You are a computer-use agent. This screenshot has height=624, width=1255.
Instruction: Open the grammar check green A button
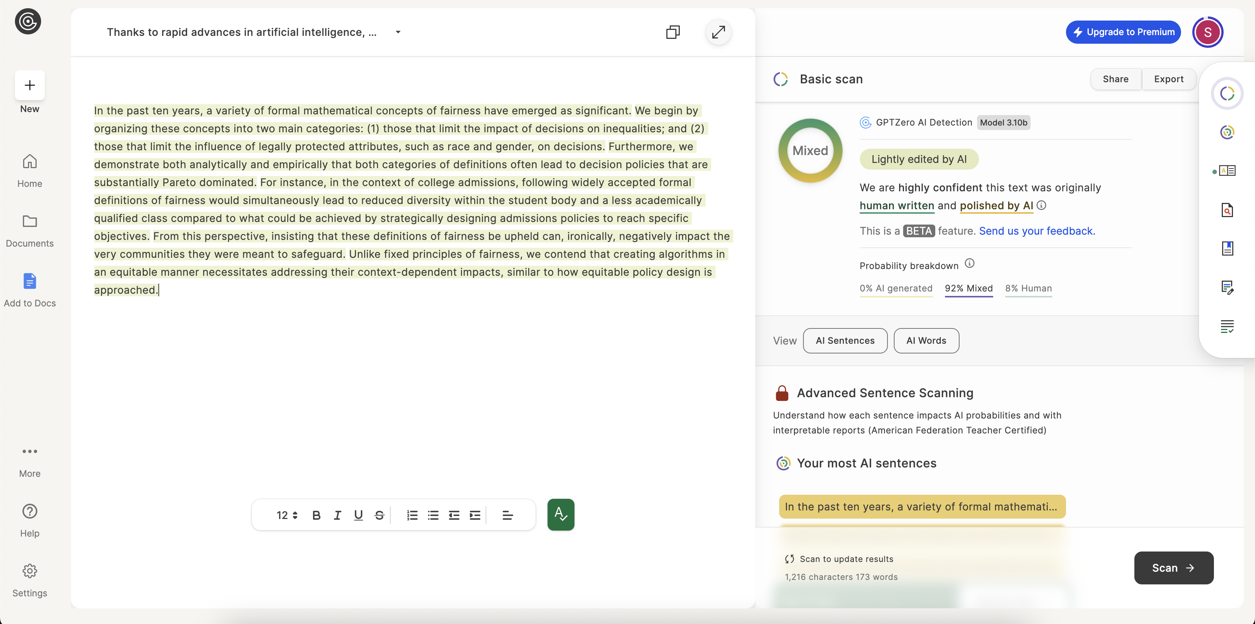pyautogui.click(x=560, y=514)
